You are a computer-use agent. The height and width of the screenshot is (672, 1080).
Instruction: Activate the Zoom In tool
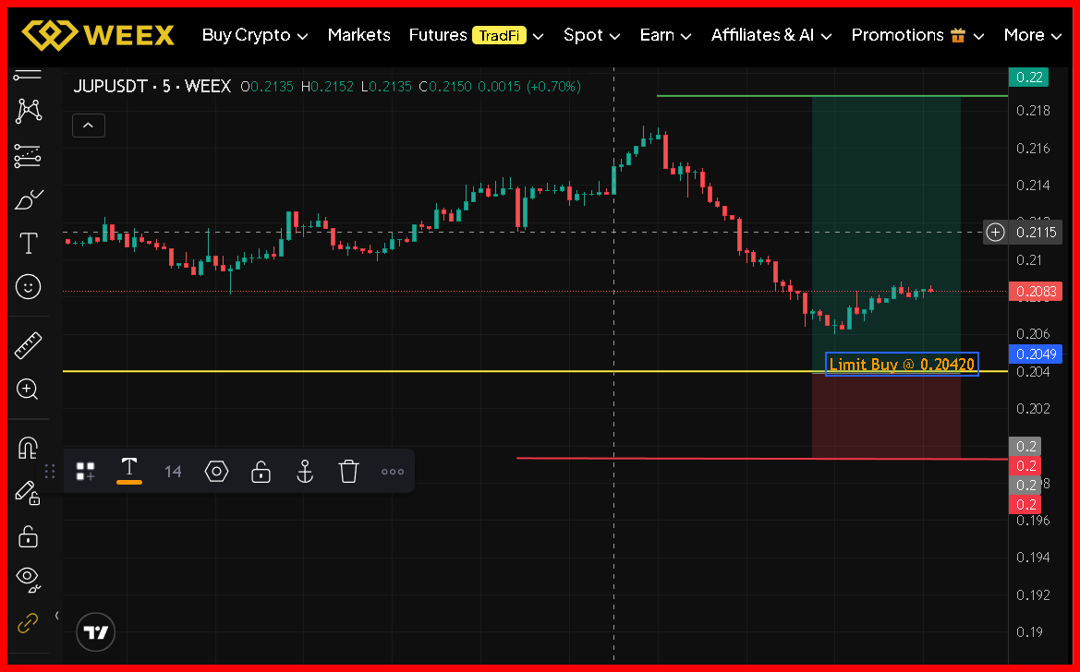[x=29, y=390]
